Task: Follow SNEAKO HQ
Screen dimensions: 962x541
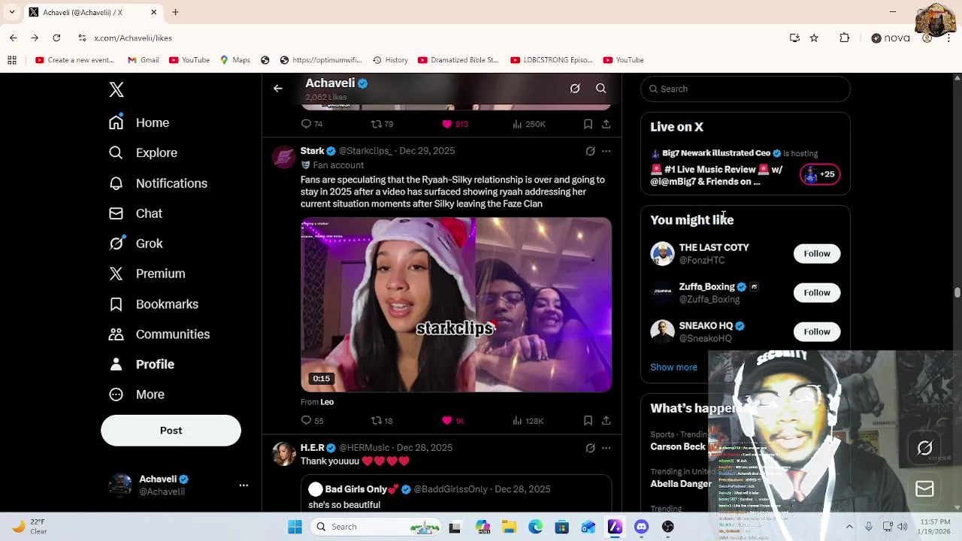Action: (x=817, y=331)
